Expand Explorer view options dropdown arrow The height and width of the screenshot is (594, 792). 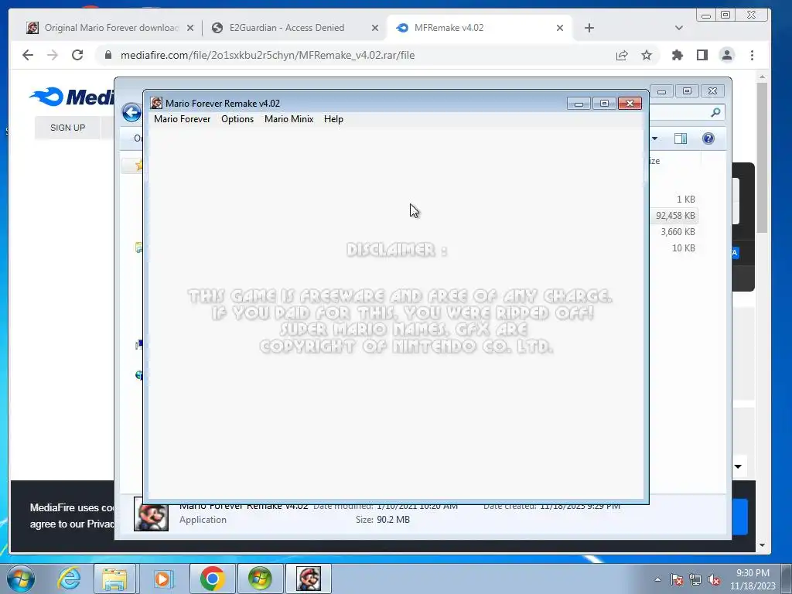654,138
